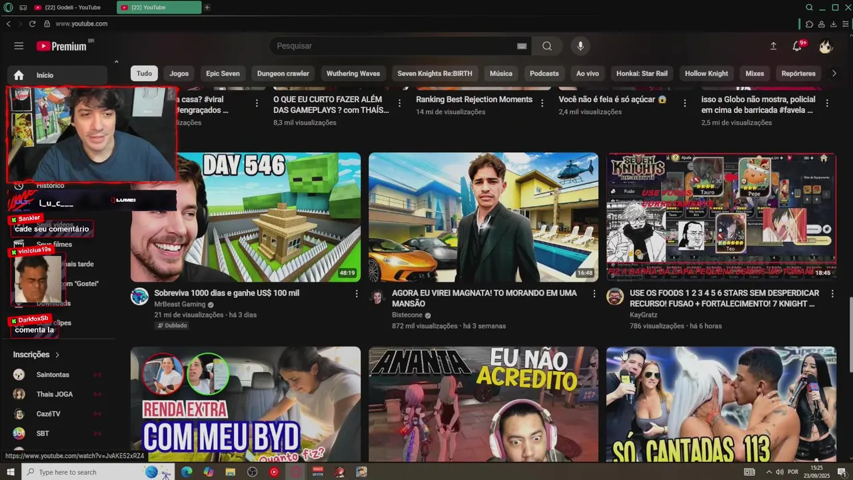This screenshot has height=480, width=853.
Task: Select the Tudo filter chip
Action: pyautogui.click(x=144, y=73)
